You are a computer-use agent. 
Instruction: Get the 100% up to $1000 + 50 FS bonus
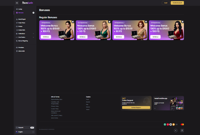83,37
